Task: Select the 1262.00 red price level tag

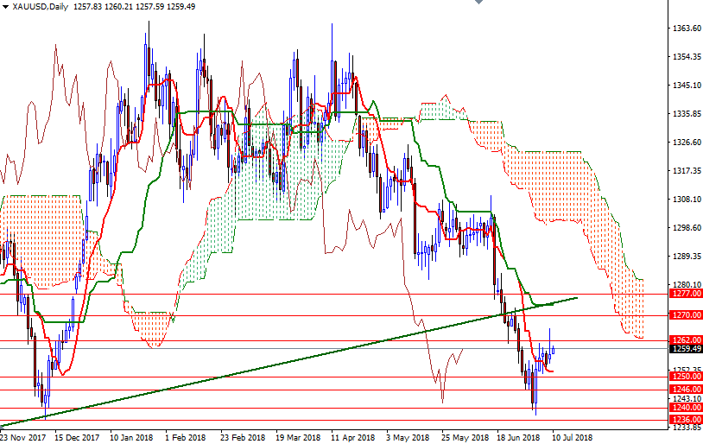Action: pos(685,340)
